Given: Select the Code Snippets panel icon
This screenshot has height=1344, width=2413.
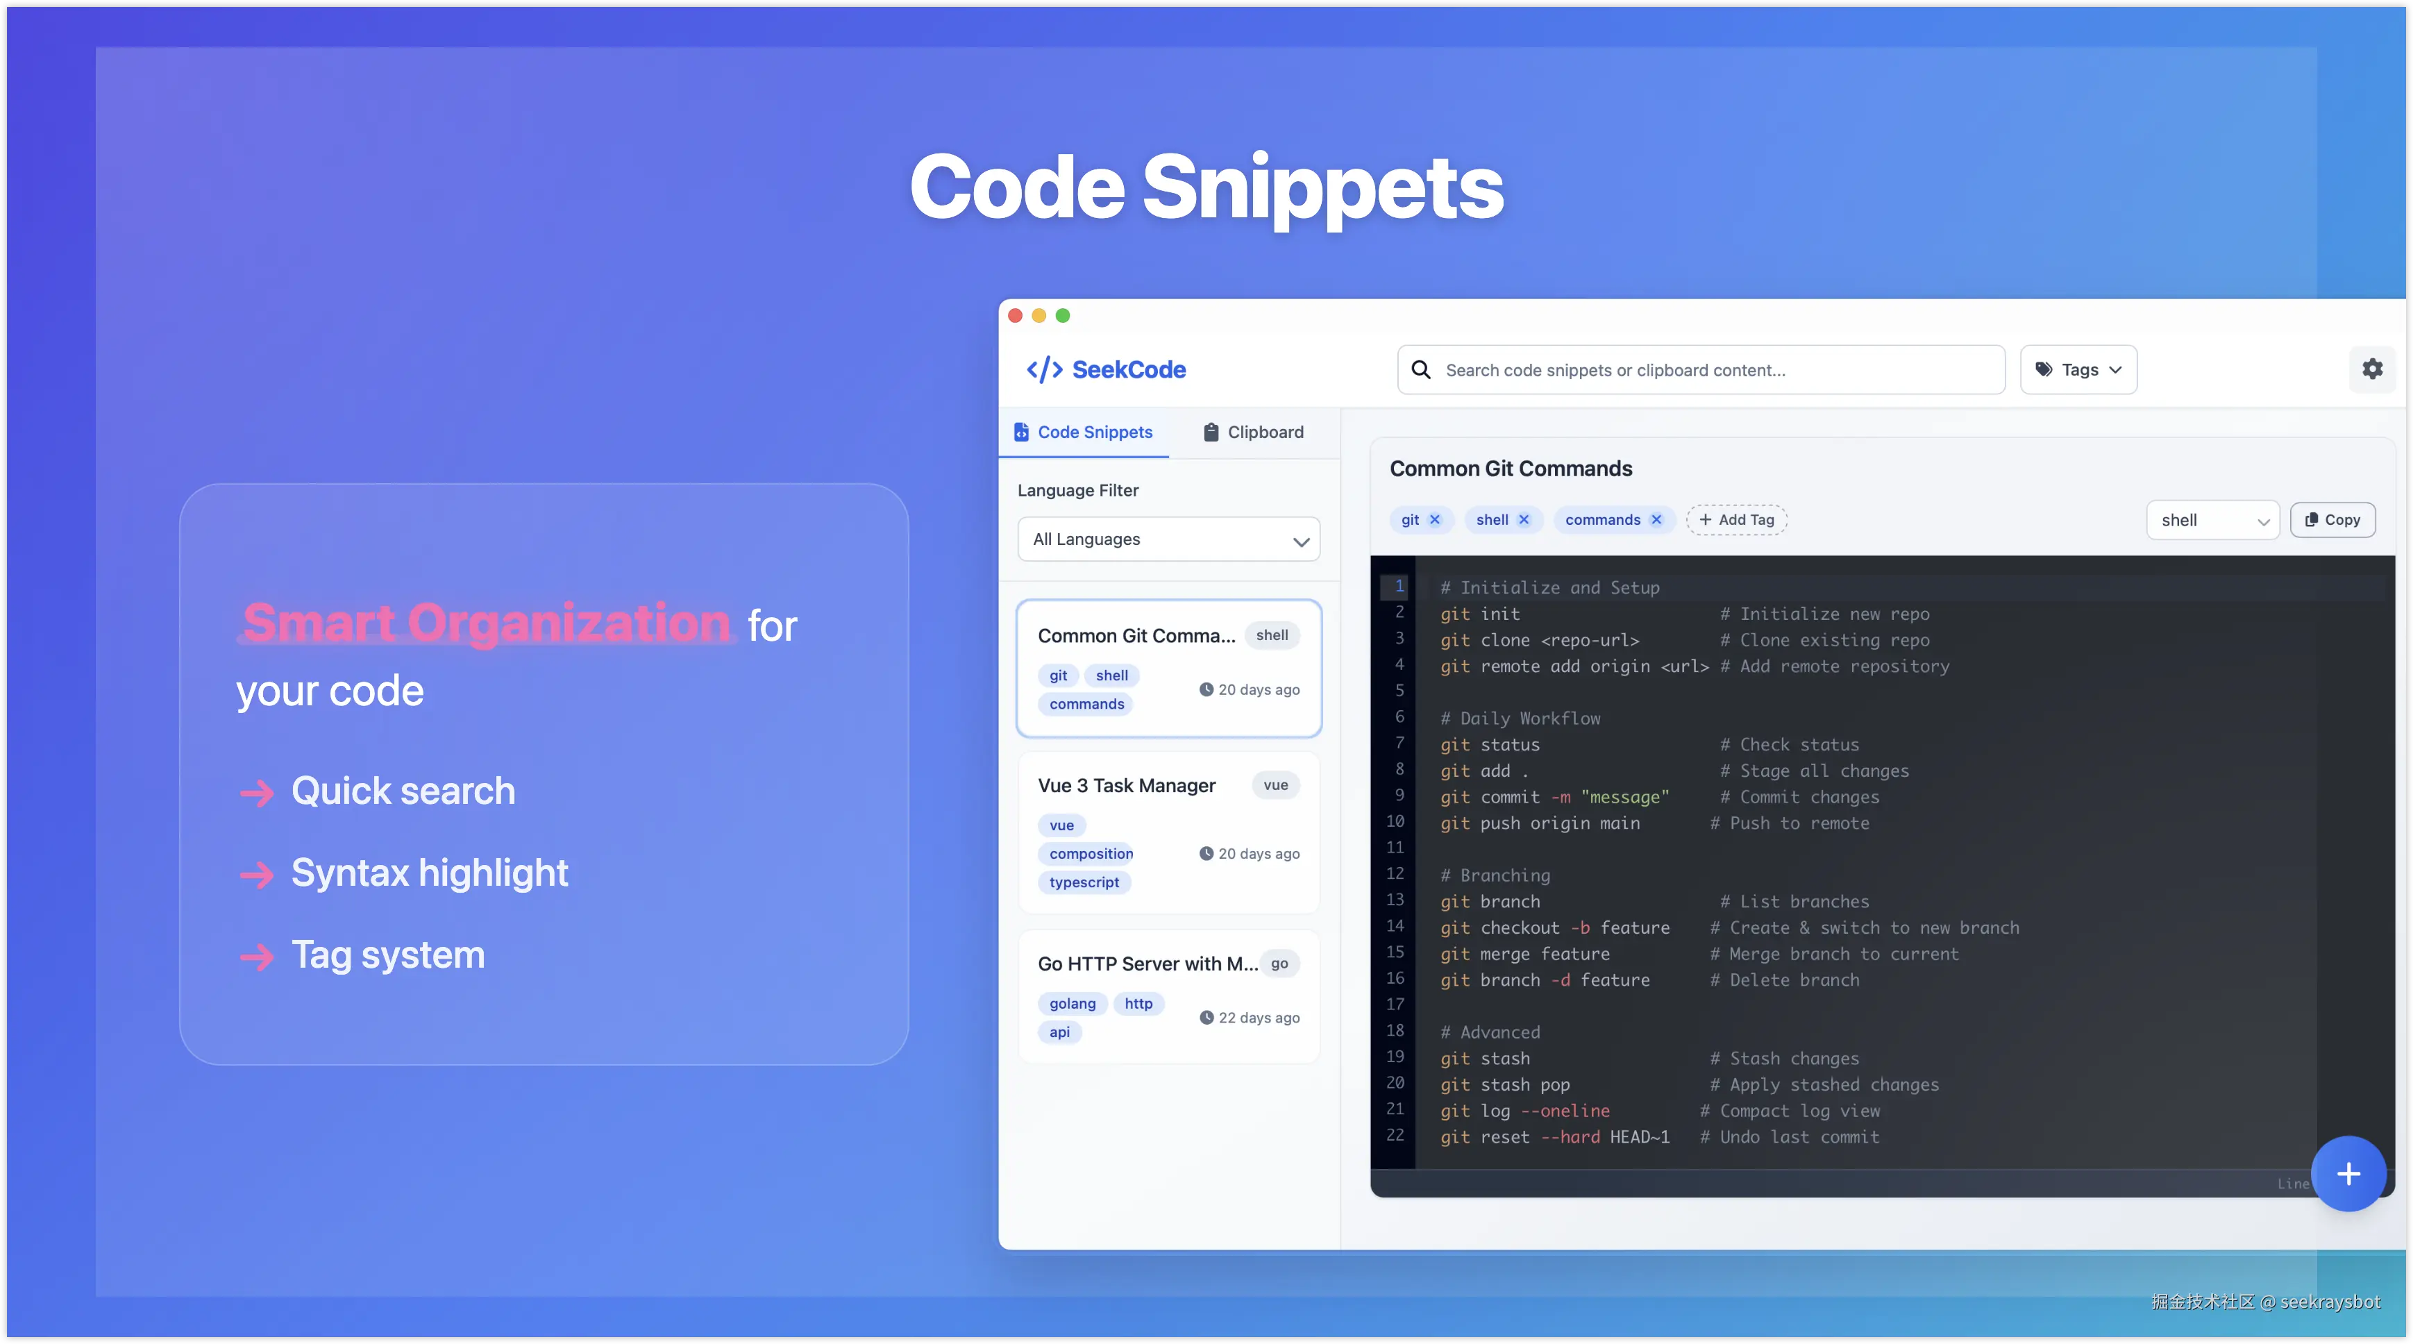Looking at the screenshot, I should 1021,432.
